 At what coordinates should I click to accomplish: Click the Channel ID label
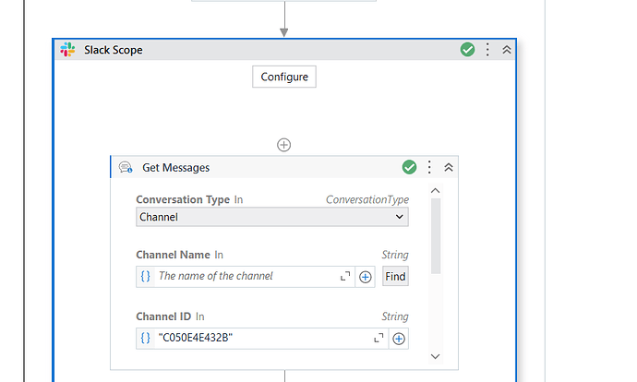(163, 316)
